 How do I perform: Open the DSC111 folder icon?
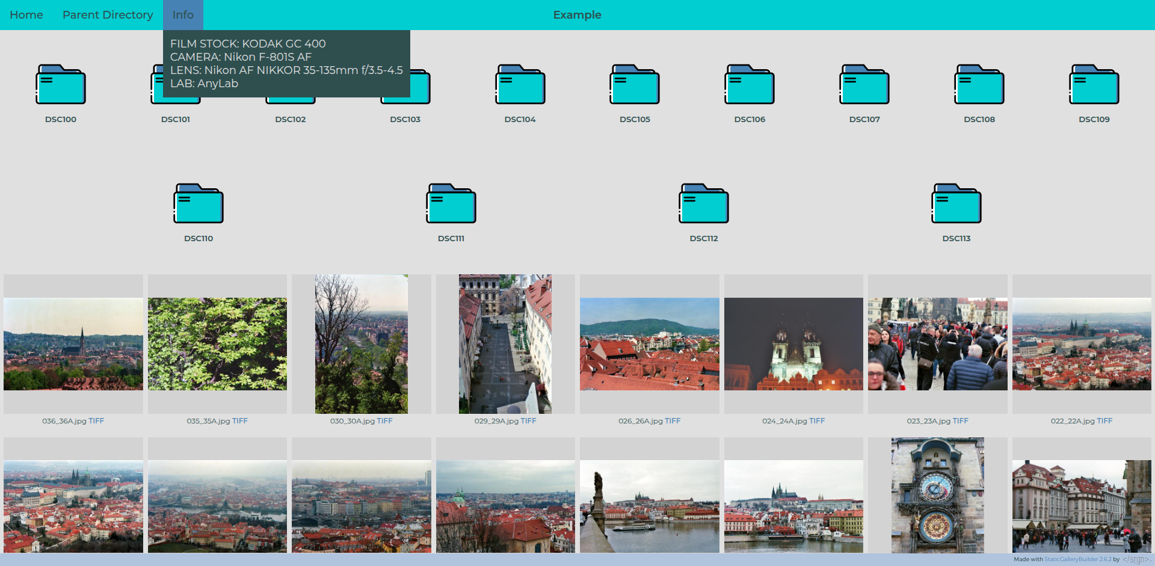tap(451, 204)
